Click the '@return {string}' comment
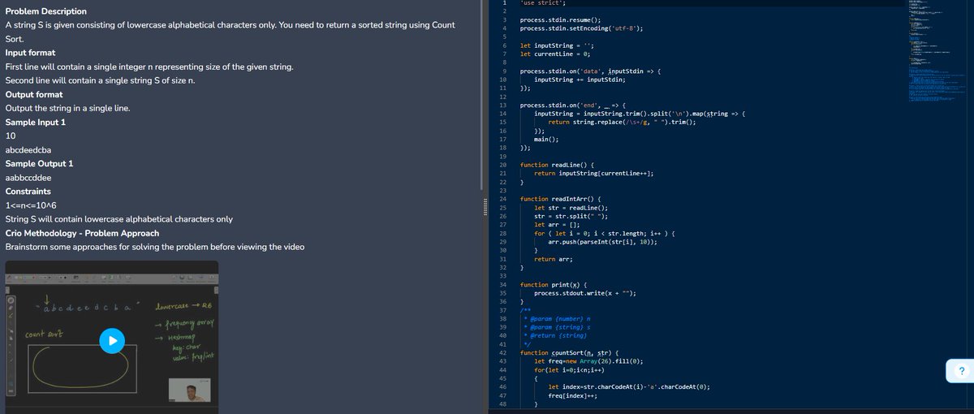This screenshot has width=974, height=414. tap(556, 335)
